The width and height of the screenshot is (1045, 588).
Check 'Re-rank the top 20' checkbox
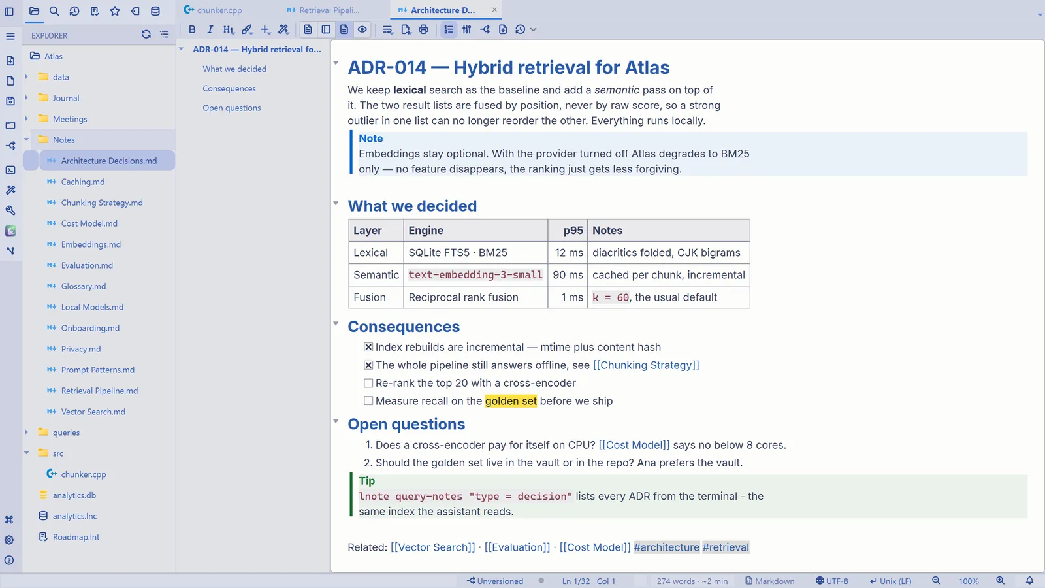coord(368,383)
